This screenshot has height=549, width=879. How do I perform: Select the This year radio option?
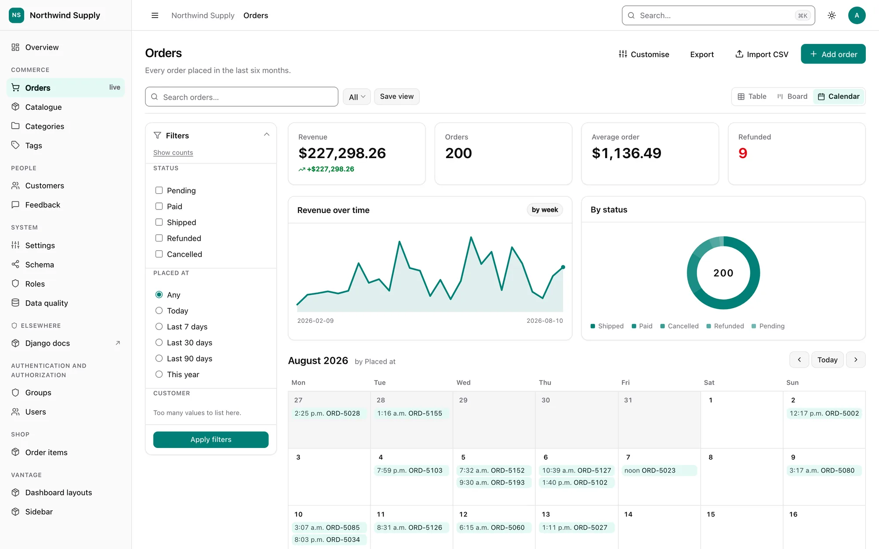[159, 374]
